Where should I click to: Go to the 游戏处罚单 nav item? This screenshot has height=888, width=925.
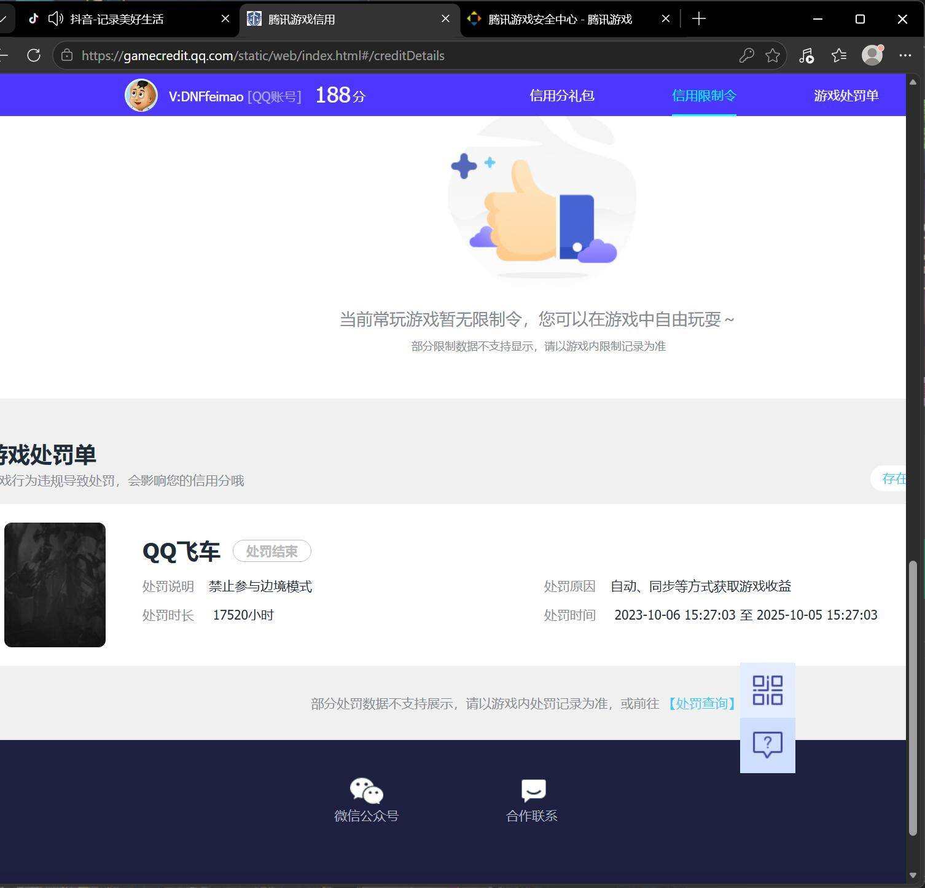pos(846,96)
